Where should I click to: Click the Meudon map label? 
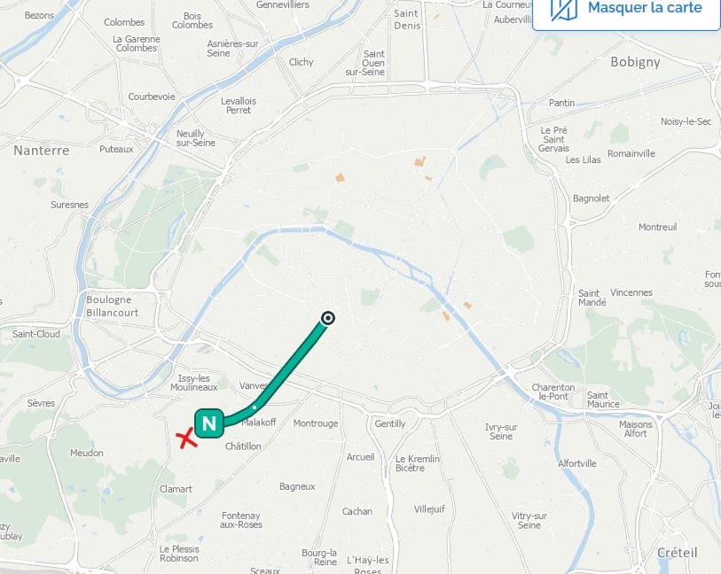pos(86,453)
